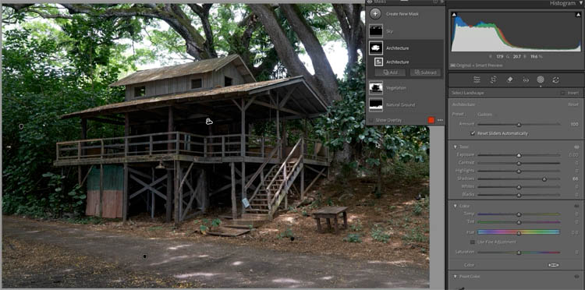
Task: Click the Vegetation mask pin on left foliage
Action: coord(21,126)
